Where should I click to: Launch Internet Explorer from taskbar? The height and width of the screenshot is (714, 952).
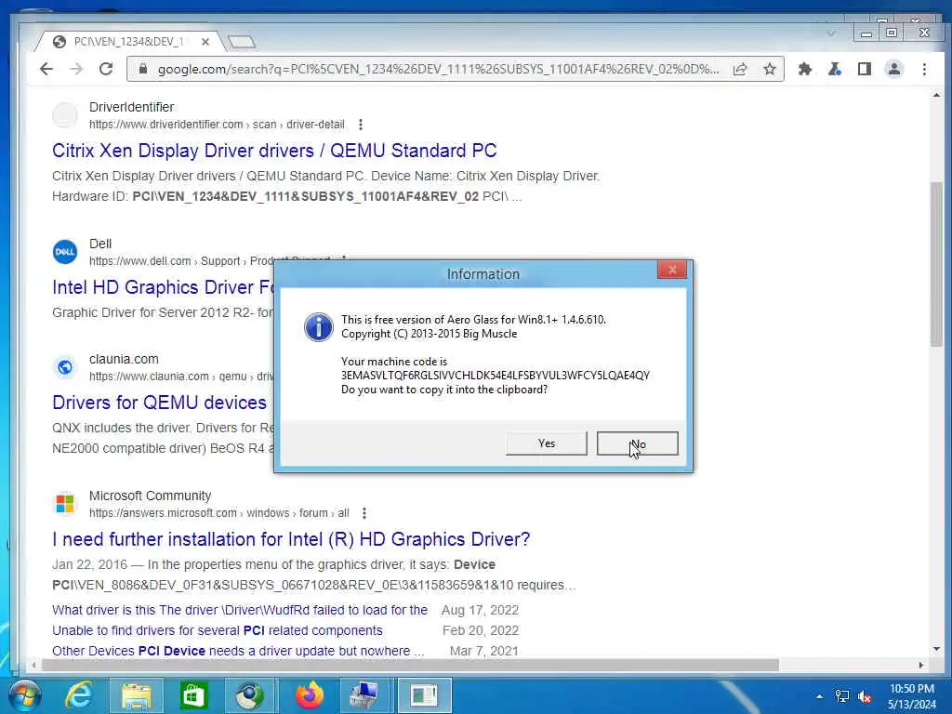pyautogui.click(x=79, y=695)
